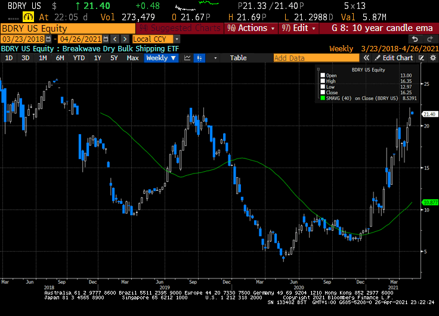
Task: Select the 1D range tab
Action: coord(9,58)
